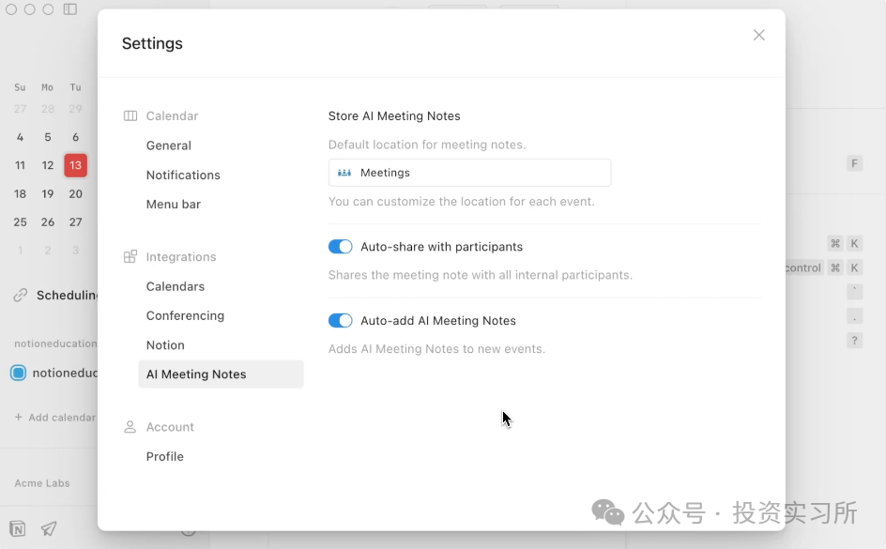Click the question mark shortcut key badge
886x549 pixels.
point(854,341)
